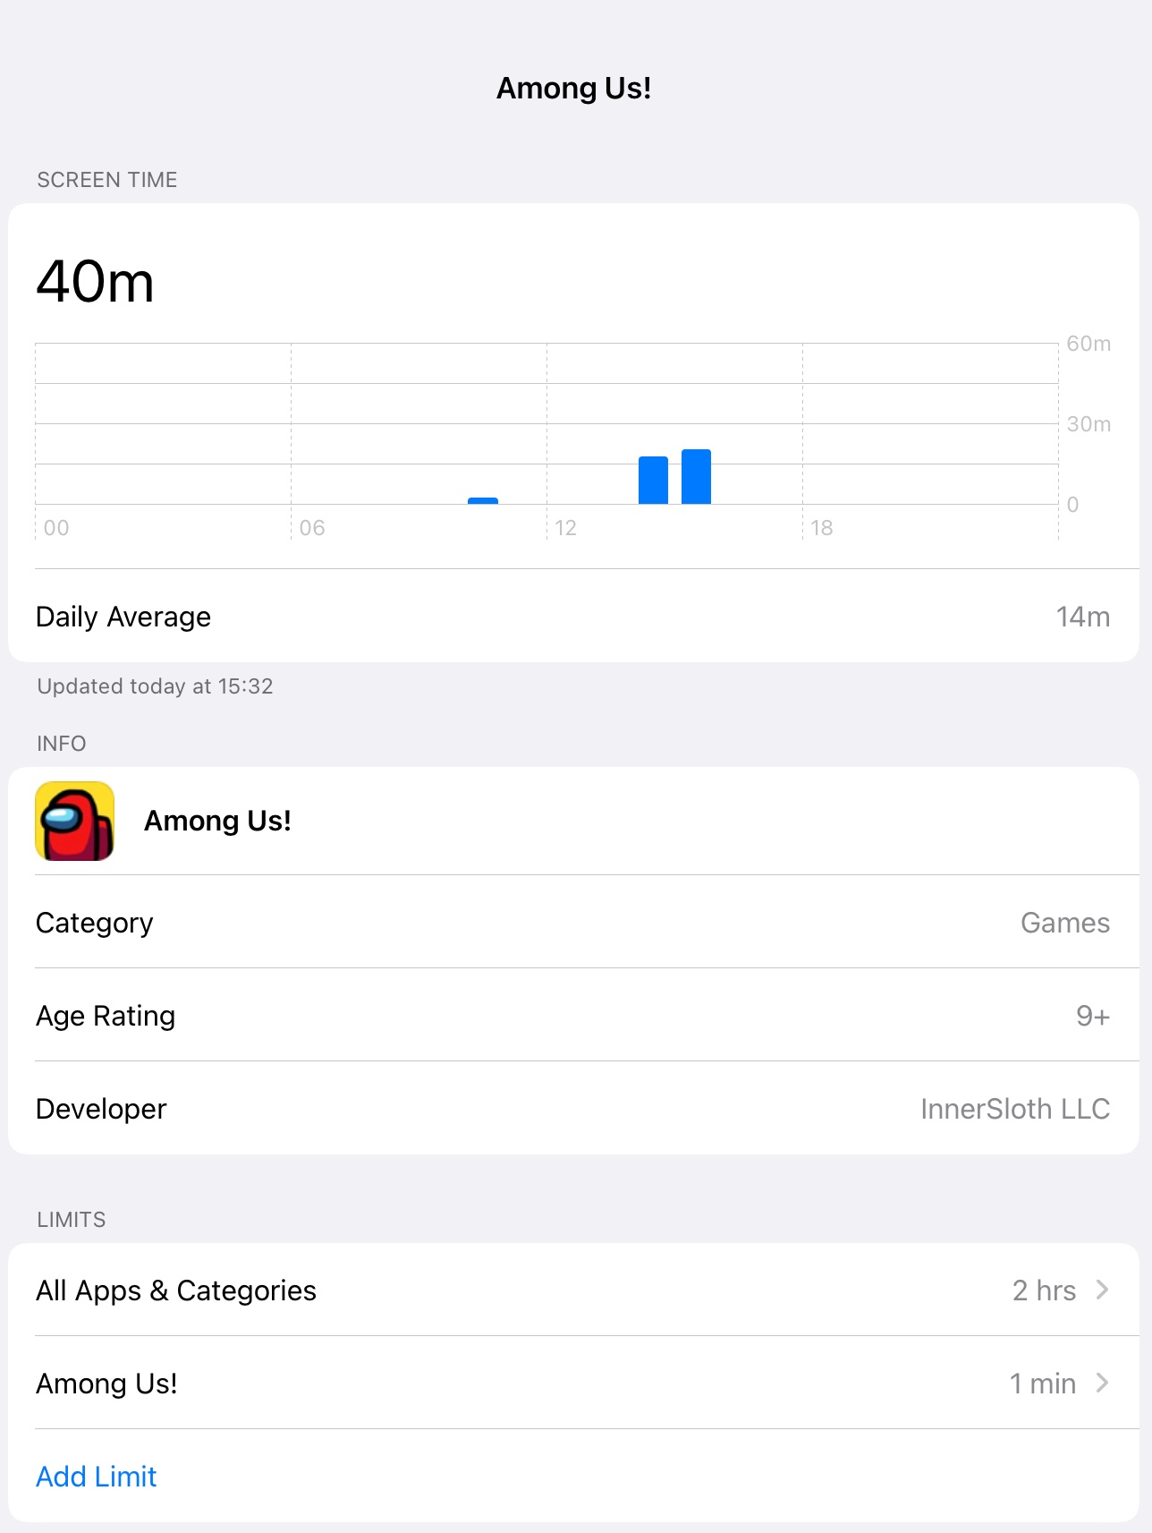
Task: Tap the Among Us! app icon
Action: point(75,821)
